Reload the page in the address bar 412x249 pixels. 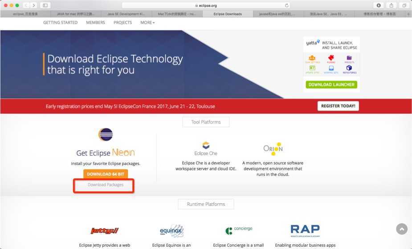tap(287, 5)
